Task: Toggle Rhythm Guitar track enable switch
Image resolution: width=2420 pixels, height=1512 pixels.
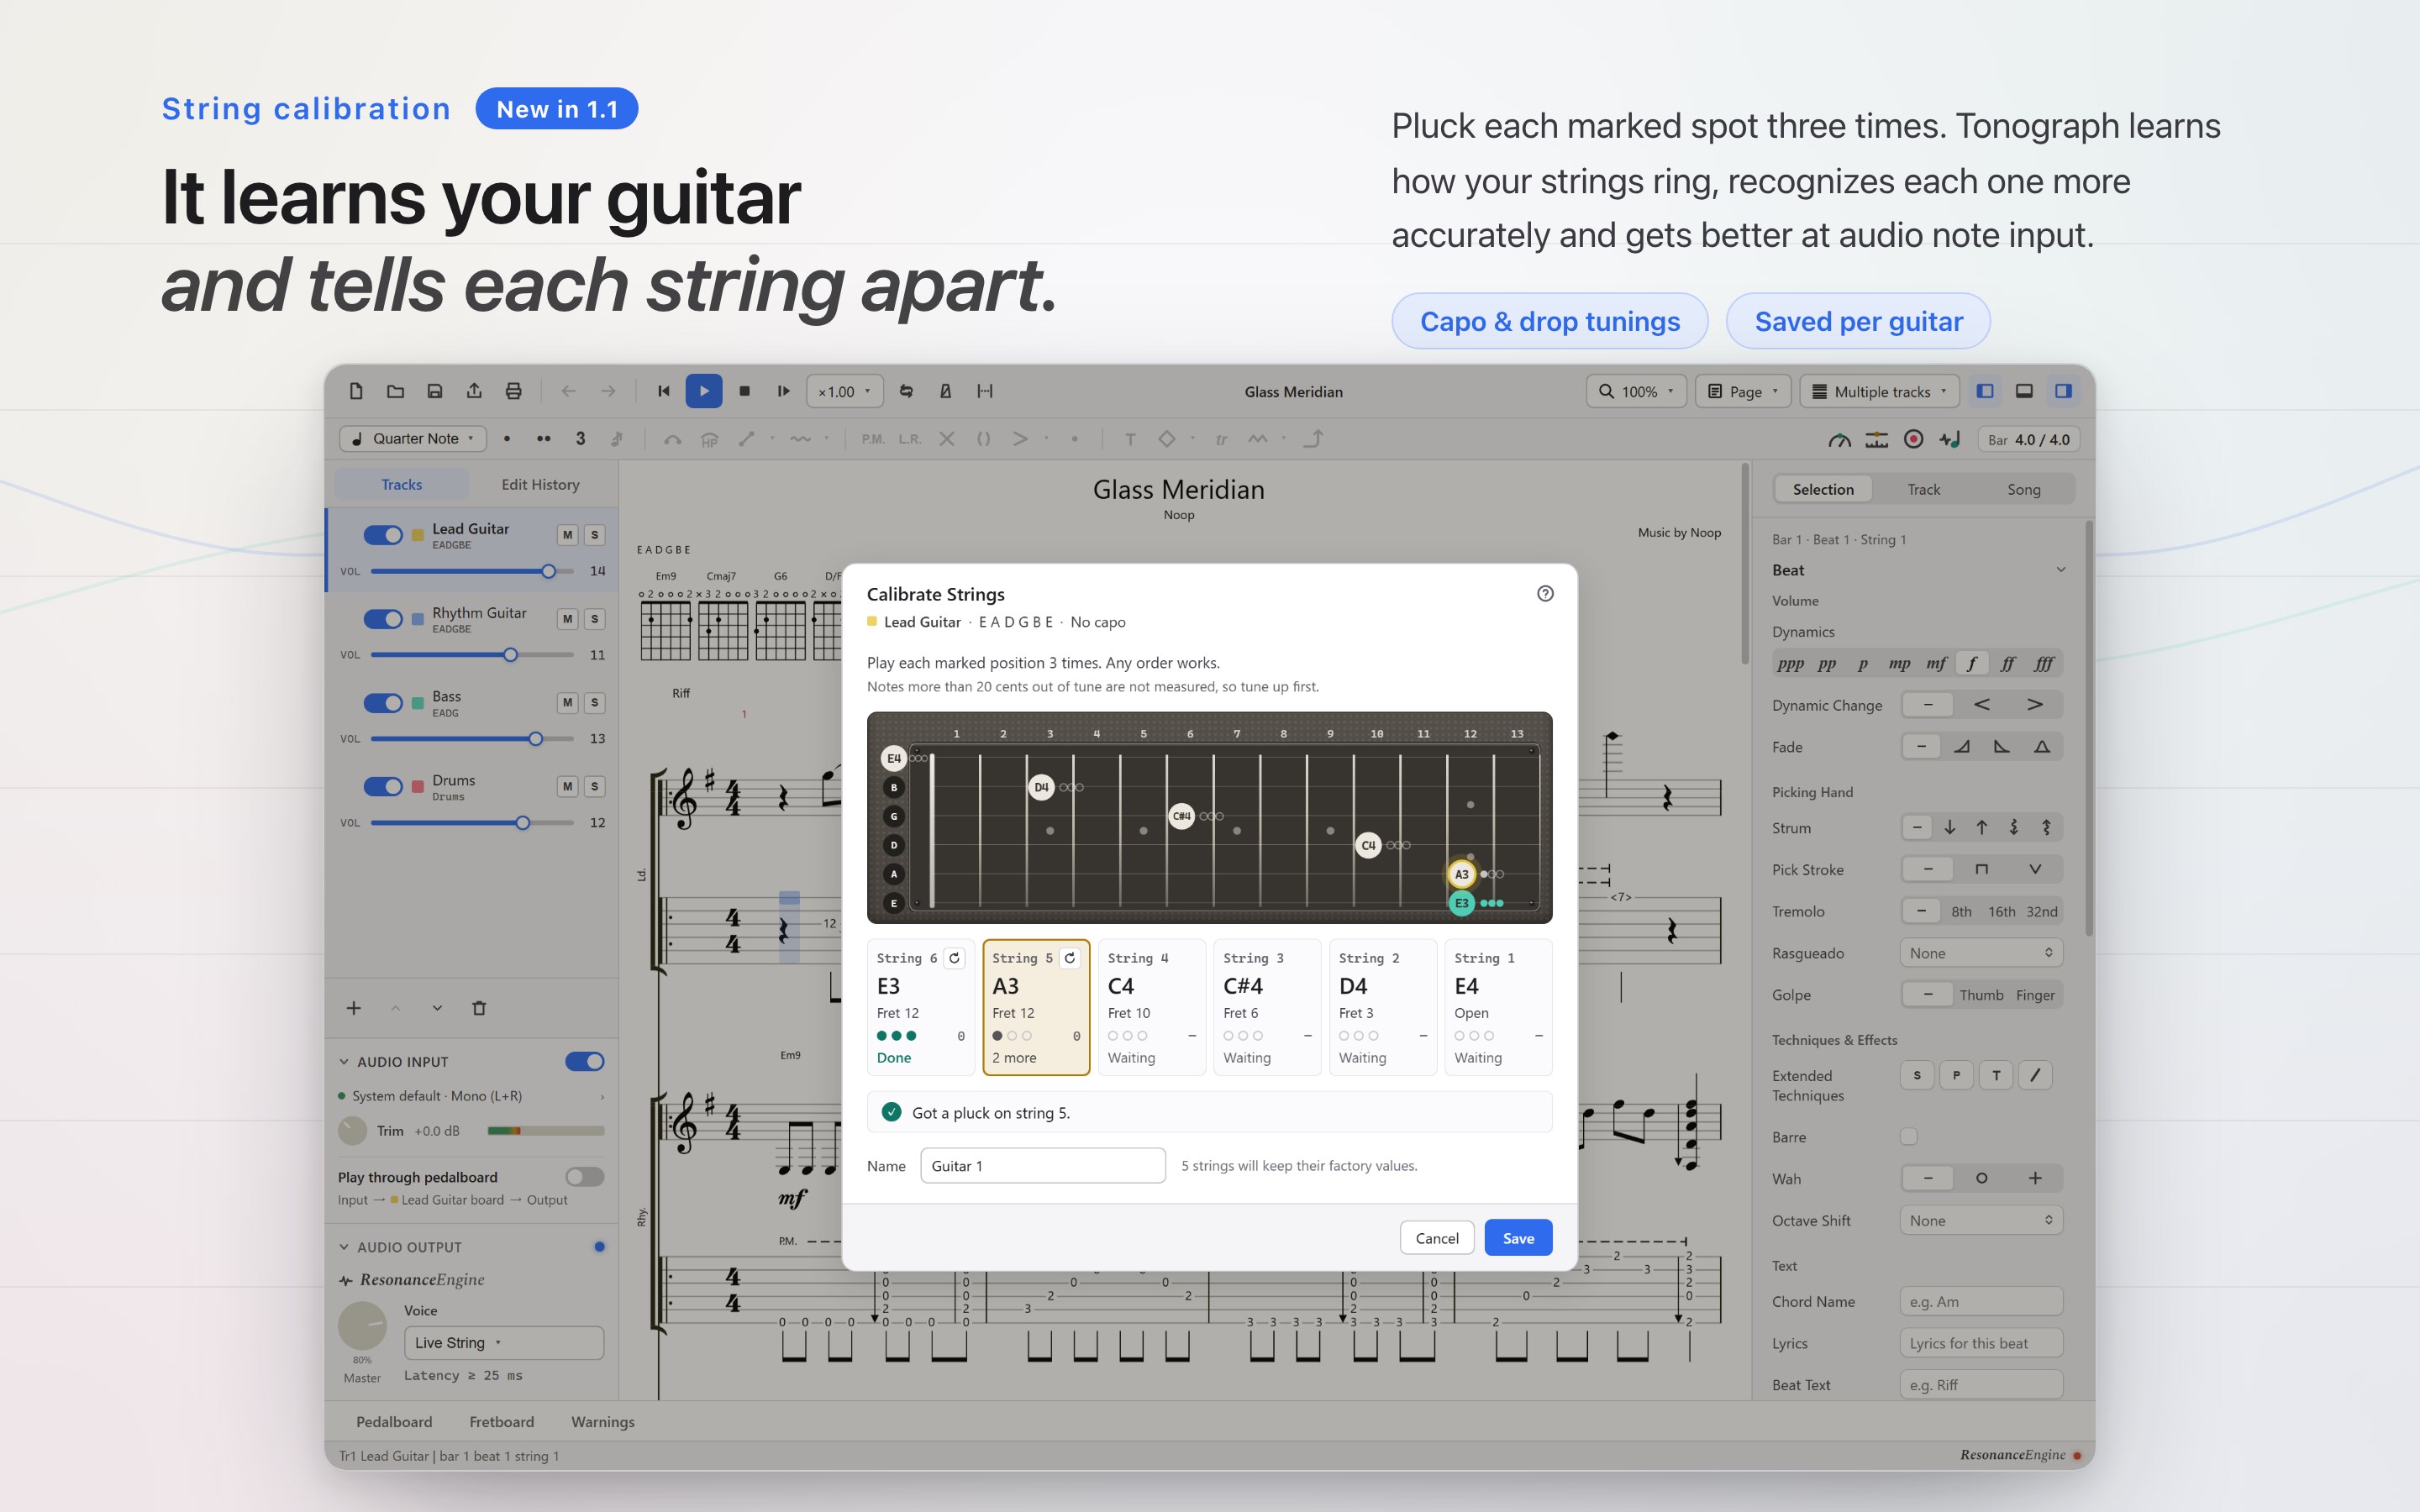Action: click(x=383, y=619)
